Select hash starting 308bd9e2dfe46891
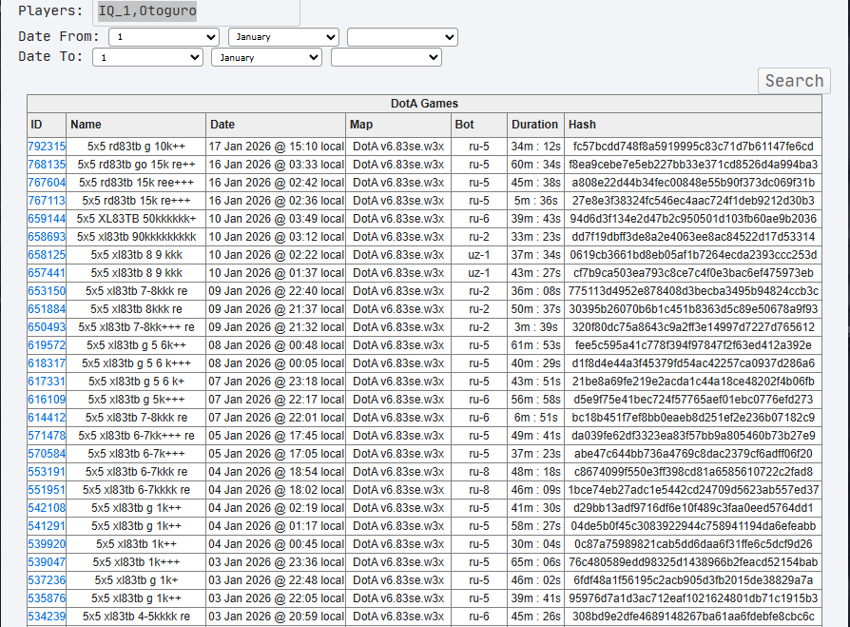Image resolution: width=850 pixels, height=627 pixels. [x=693, y=617]
